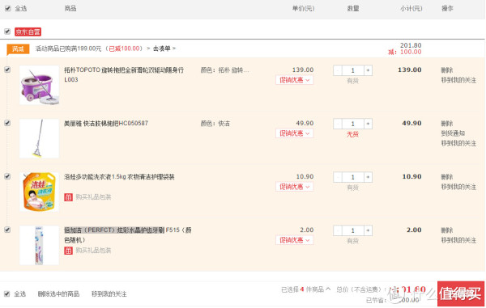This screenshot has width=486, height=308.
Task: Click quantity field of the 拓朴TOPOTO mop
Action: (x=352, y=70)
